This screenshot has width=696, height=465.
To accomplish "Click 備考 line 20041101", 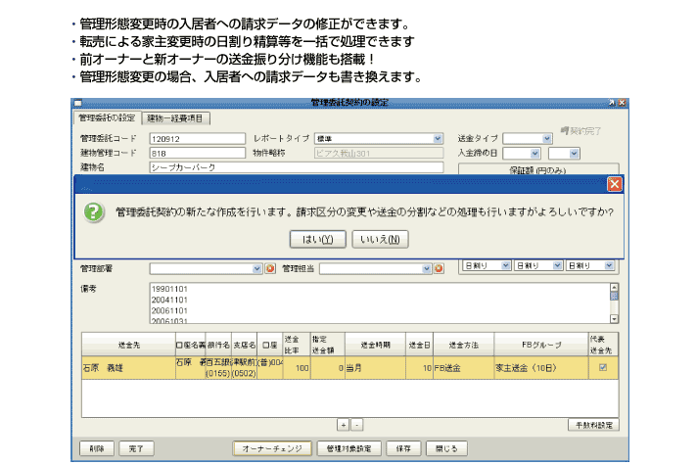I will click(x=169, y=300).
